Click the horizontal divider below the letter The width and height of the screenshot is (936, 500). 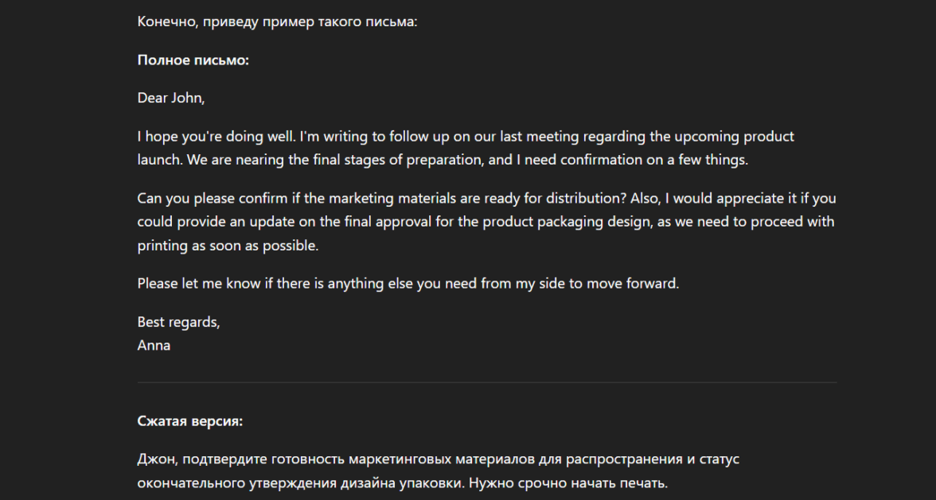[x=486, y=382]
